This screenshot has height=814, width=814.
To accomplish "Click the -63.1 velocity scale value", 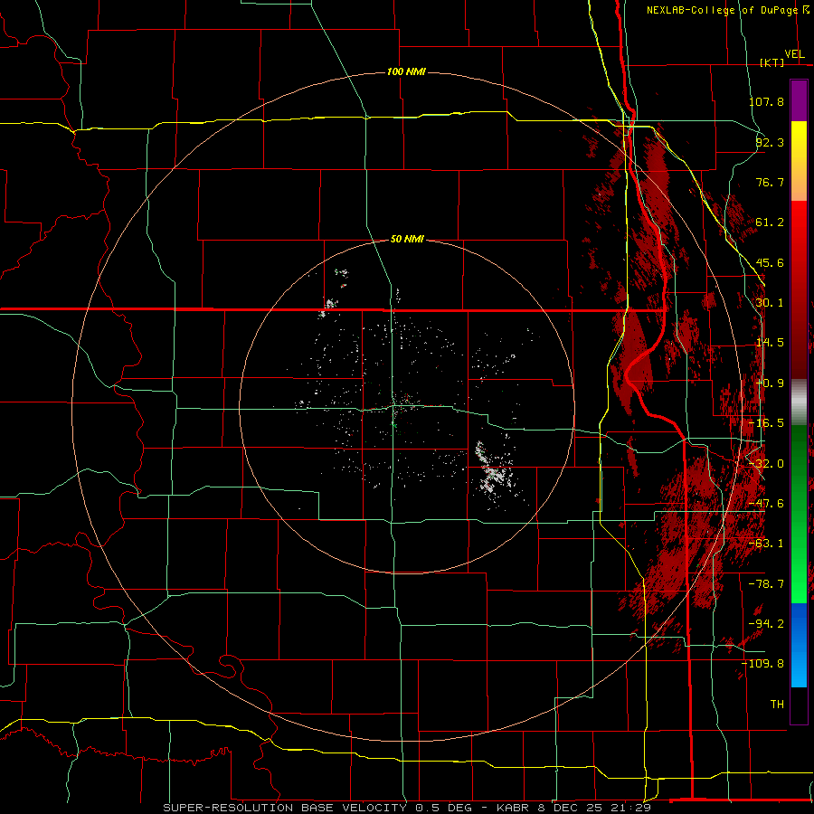I will (x=767, y=544).
